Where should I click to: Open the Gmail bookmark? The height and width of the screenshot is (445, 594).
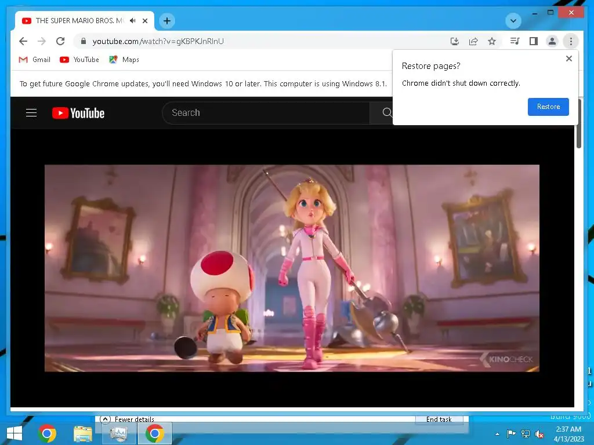(34, 60)
